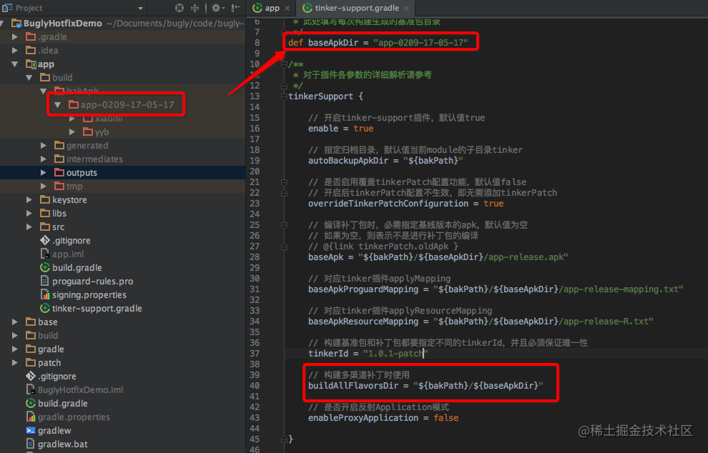This screenshot has height=453, width=708.
Task: Fold the comment at line 25
Action: click(284, 224)
